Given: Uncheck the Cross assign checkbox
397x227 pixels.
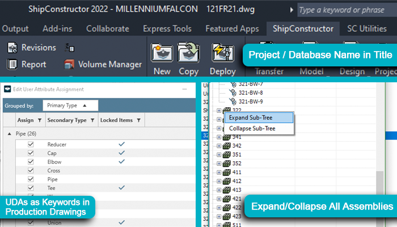Looking at the screenshot, I should 31,170.
